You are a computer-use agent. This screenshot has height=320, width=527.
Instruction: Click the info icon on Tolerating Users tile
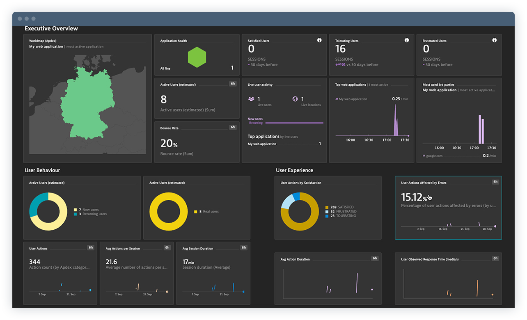[407, 40]
